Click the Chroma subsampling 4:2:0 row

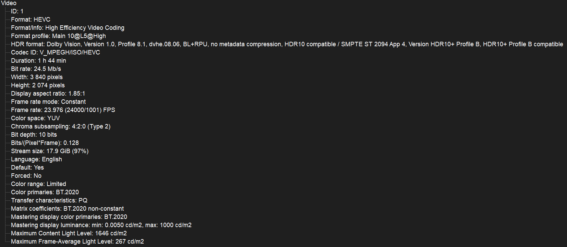coord(60,126)
